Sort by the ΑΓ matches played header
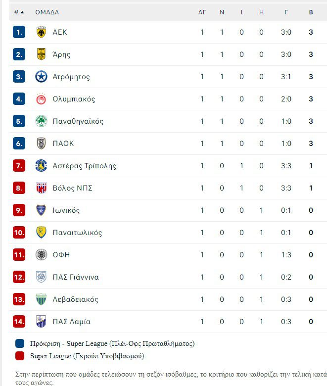 pyautogui.click(x=202, y=12)
